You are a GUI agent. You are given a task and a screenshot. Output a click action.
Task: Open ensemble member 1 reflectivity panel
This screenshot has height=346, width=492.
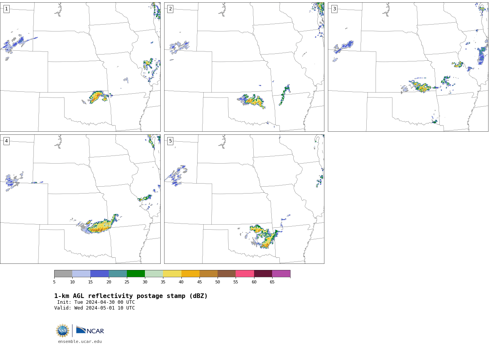pos(80,67)
